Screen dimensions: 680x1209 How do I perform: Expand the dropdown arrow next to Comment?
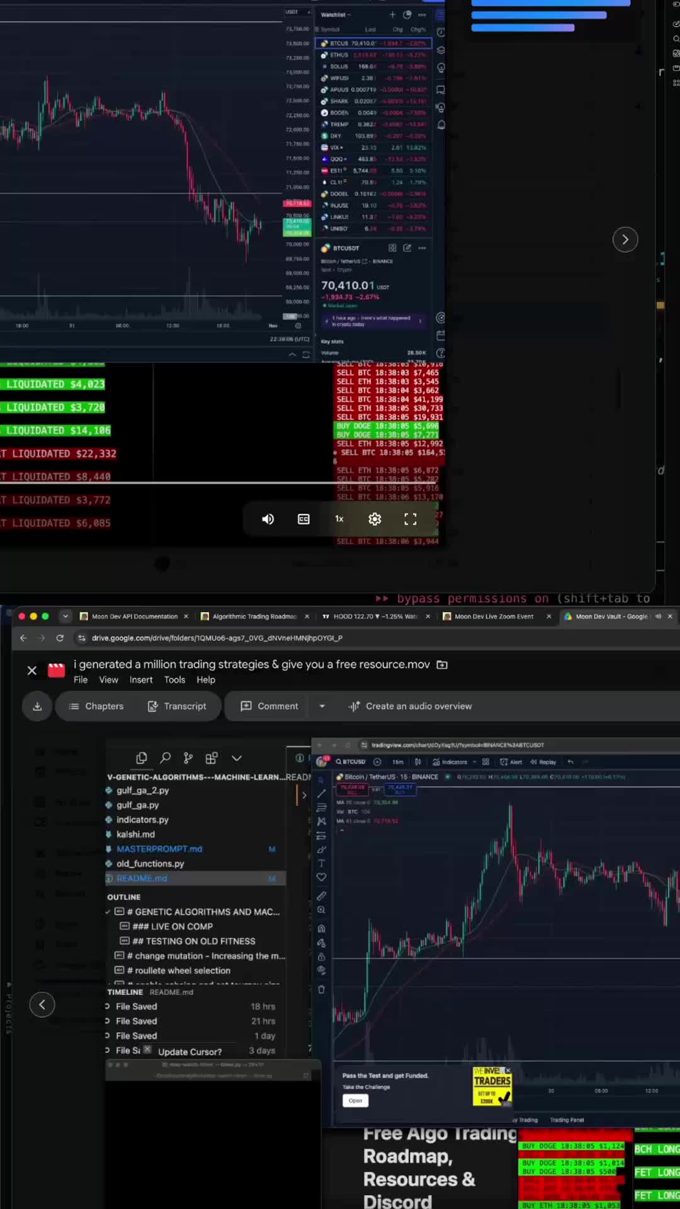click(x=322, y=707)
